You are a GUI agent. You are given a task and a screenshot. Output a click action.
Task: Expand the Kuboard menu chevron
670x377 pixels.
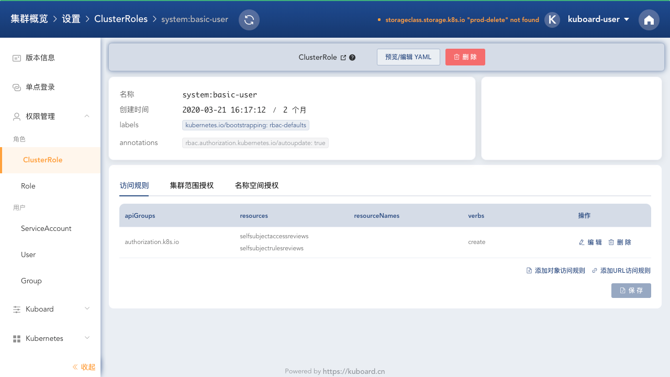point(87,309)
